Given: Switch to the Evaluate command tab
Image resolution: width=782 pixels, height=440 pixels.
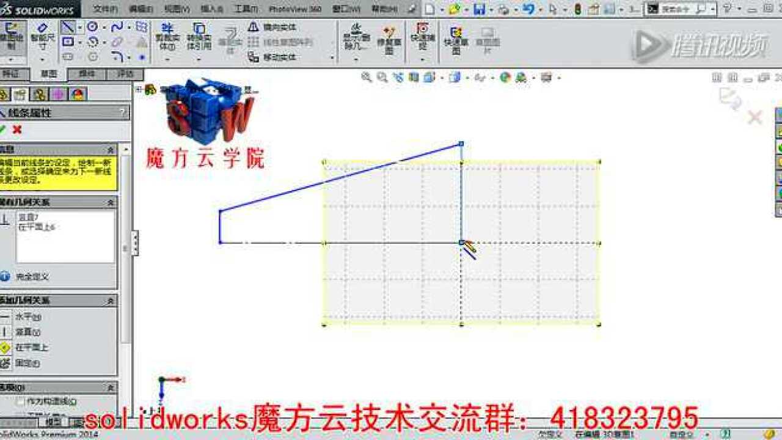Looking at the screenshot, I should [x=124, y=74].
